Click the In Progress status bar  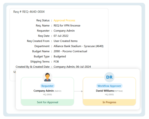coord(109,102)
